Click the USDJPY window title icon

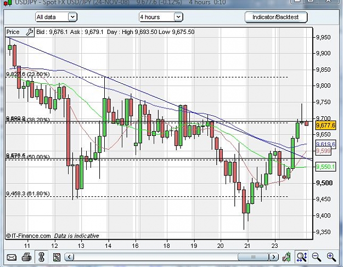pos(8,3)
